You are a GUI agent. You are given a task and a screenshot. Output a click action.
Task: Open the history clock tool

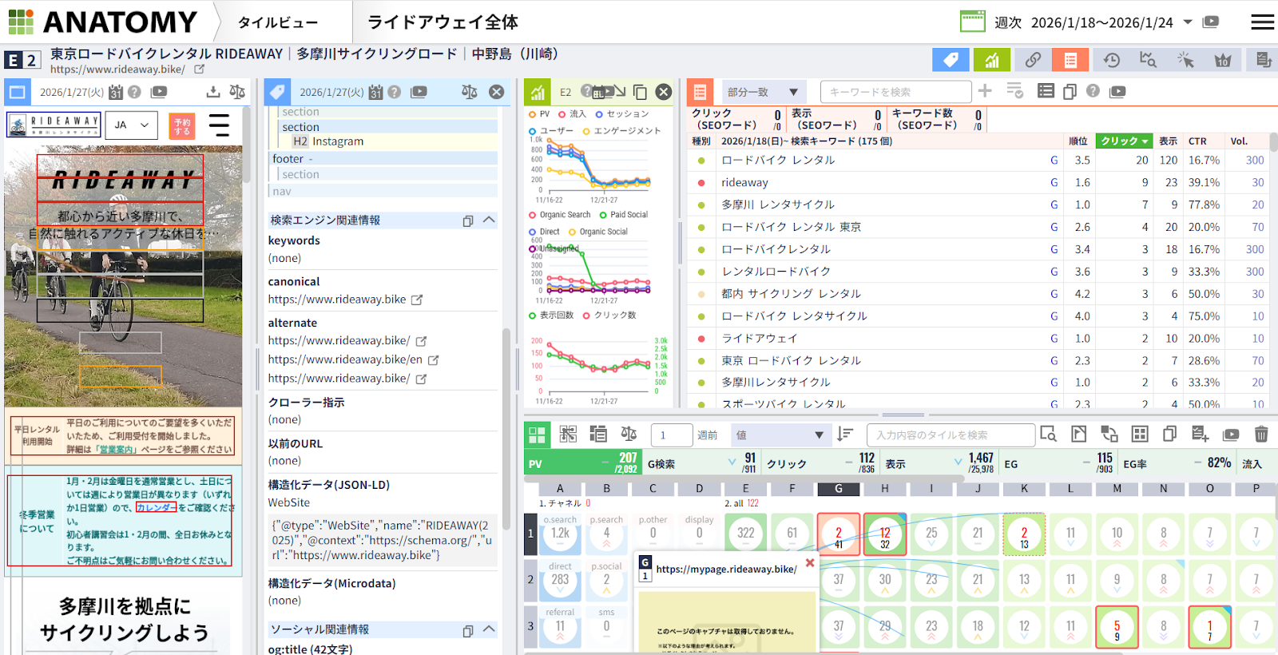click(x=1112, y=60)
